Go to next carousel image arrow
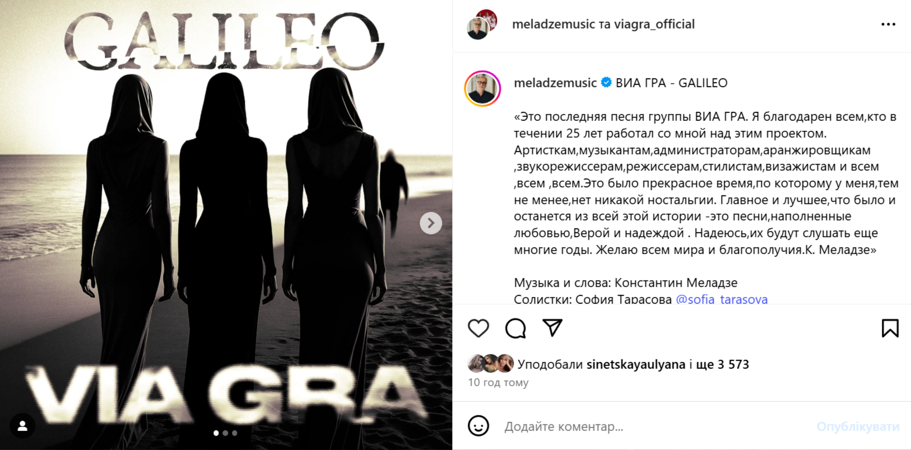 [431, 223]
